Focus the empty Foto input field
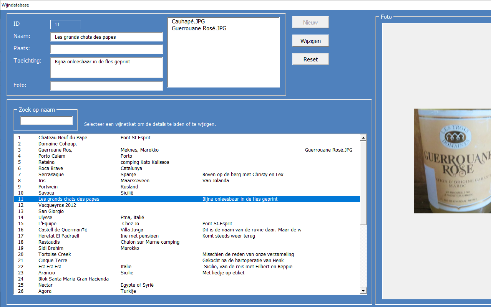The width and height of the screenshot is (491, 307). point(106,86)
